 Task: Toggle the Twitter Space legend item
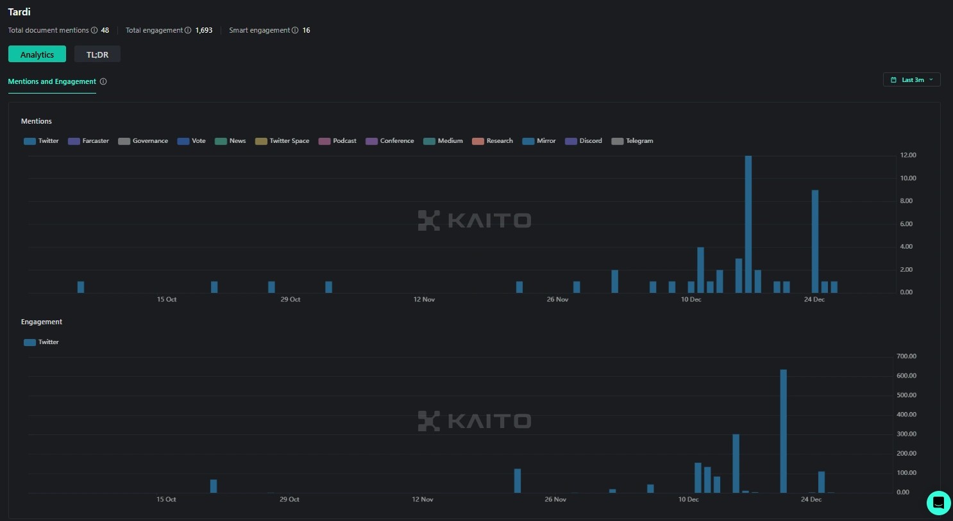pyautogui.click(x=282, y=141)
